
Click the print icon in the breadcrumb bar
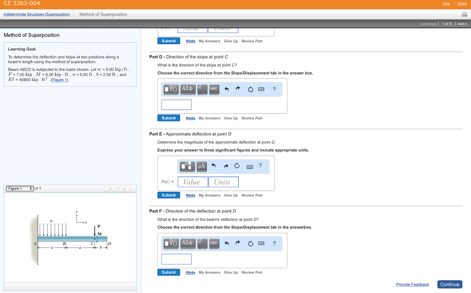(464, 14)
